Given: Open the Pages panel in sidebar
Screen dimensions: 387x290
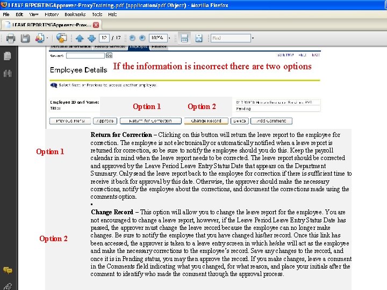Looking at the screenshot, I should pos(8,56).
